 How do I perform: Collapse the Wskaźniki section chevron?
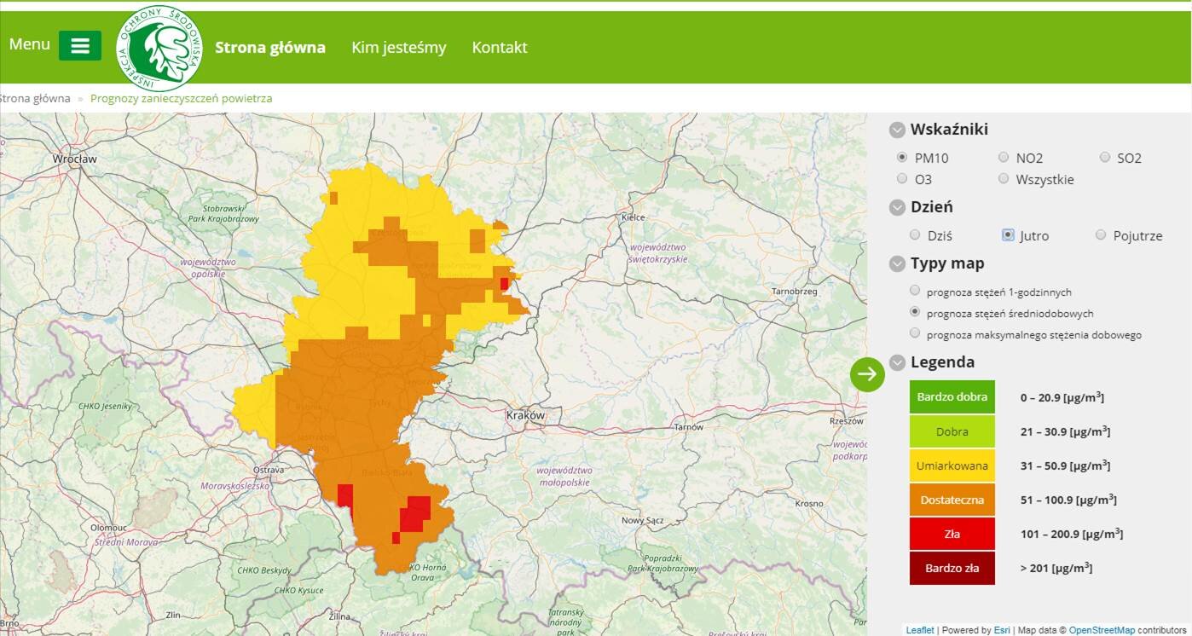coord(897,130)
